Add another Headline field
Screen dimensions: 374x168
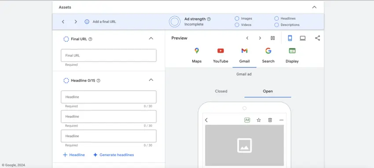coord(74,155)
